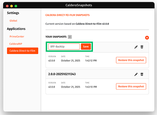Viewport: 157px width, 115px height.
Task: Click the Your Snapshots label
Action: point(56,37)
